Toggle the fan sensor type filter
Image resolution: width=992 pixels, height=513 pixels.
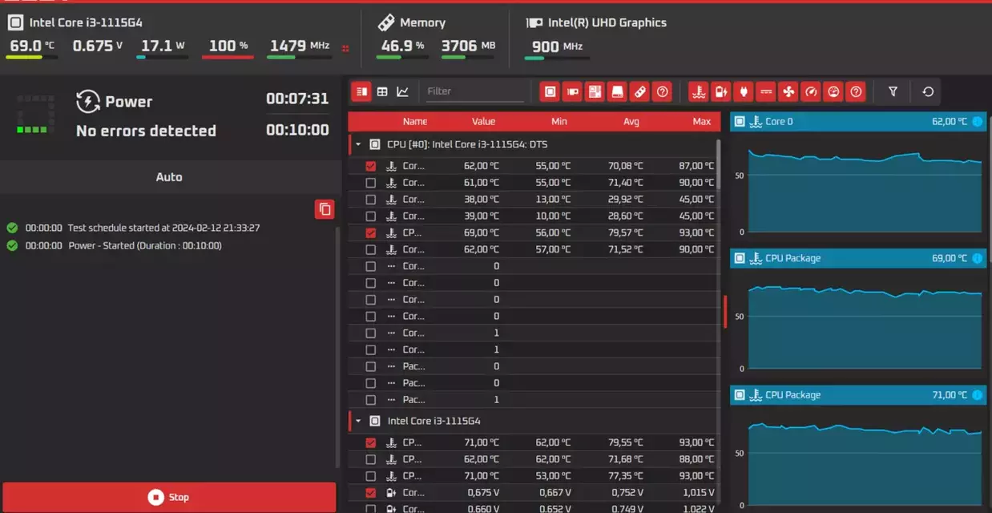788,91
